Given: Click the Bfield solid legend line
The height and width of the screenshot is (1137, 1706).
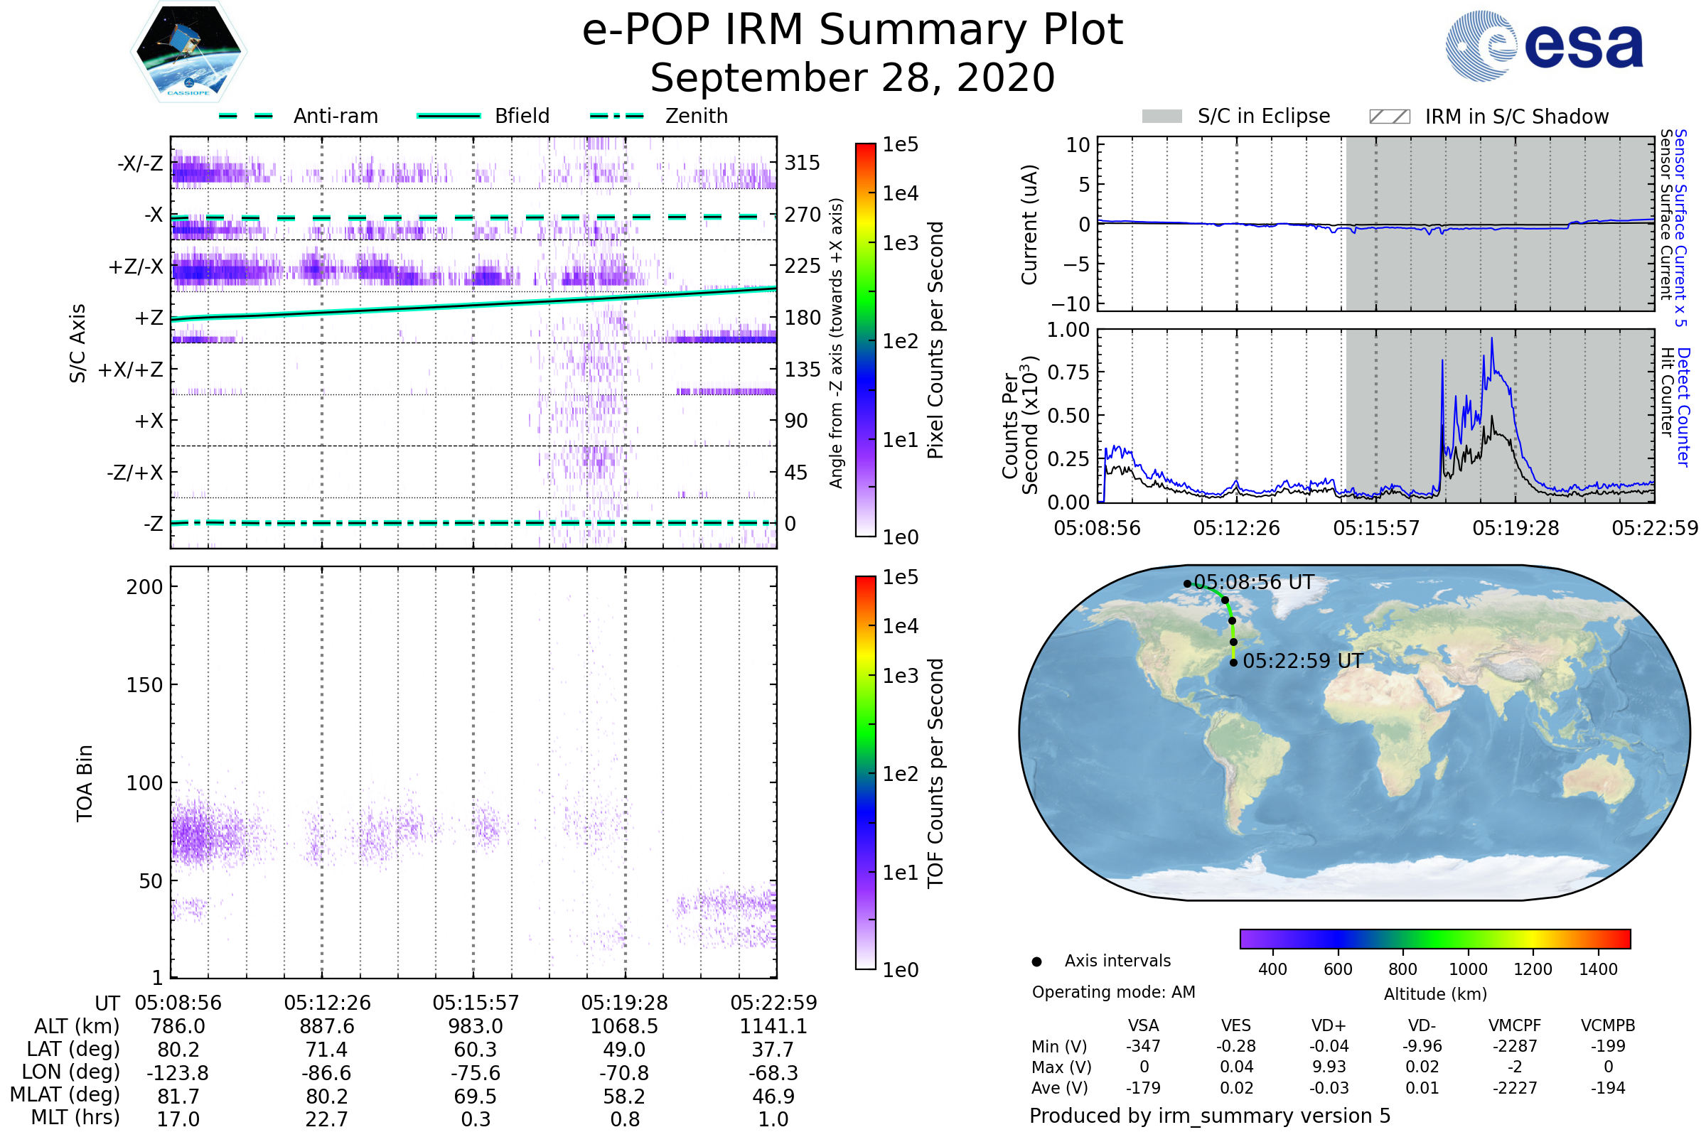Looking at the screenshot, I should pyautogui.click(x=449, y=116).
